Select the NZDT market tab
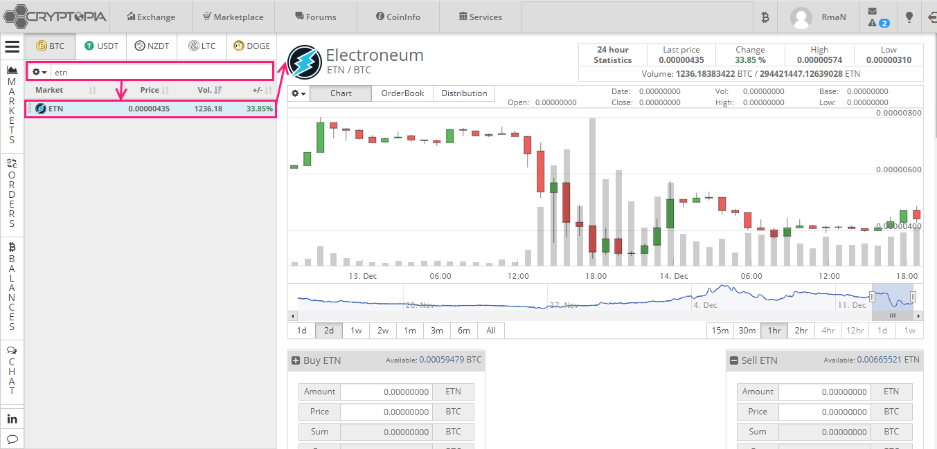The image size is (937, 449). click(152, 46)
